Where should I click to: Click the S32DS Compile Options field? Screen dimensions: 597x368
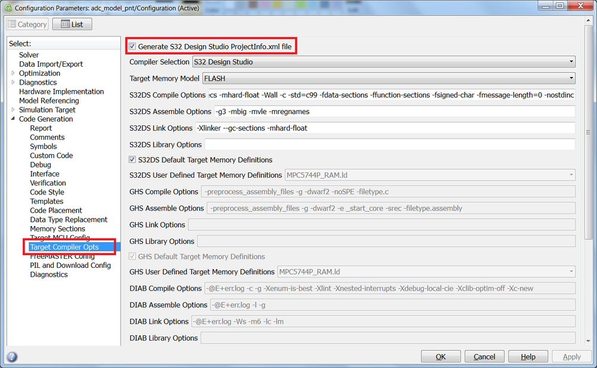coord(391,95)
